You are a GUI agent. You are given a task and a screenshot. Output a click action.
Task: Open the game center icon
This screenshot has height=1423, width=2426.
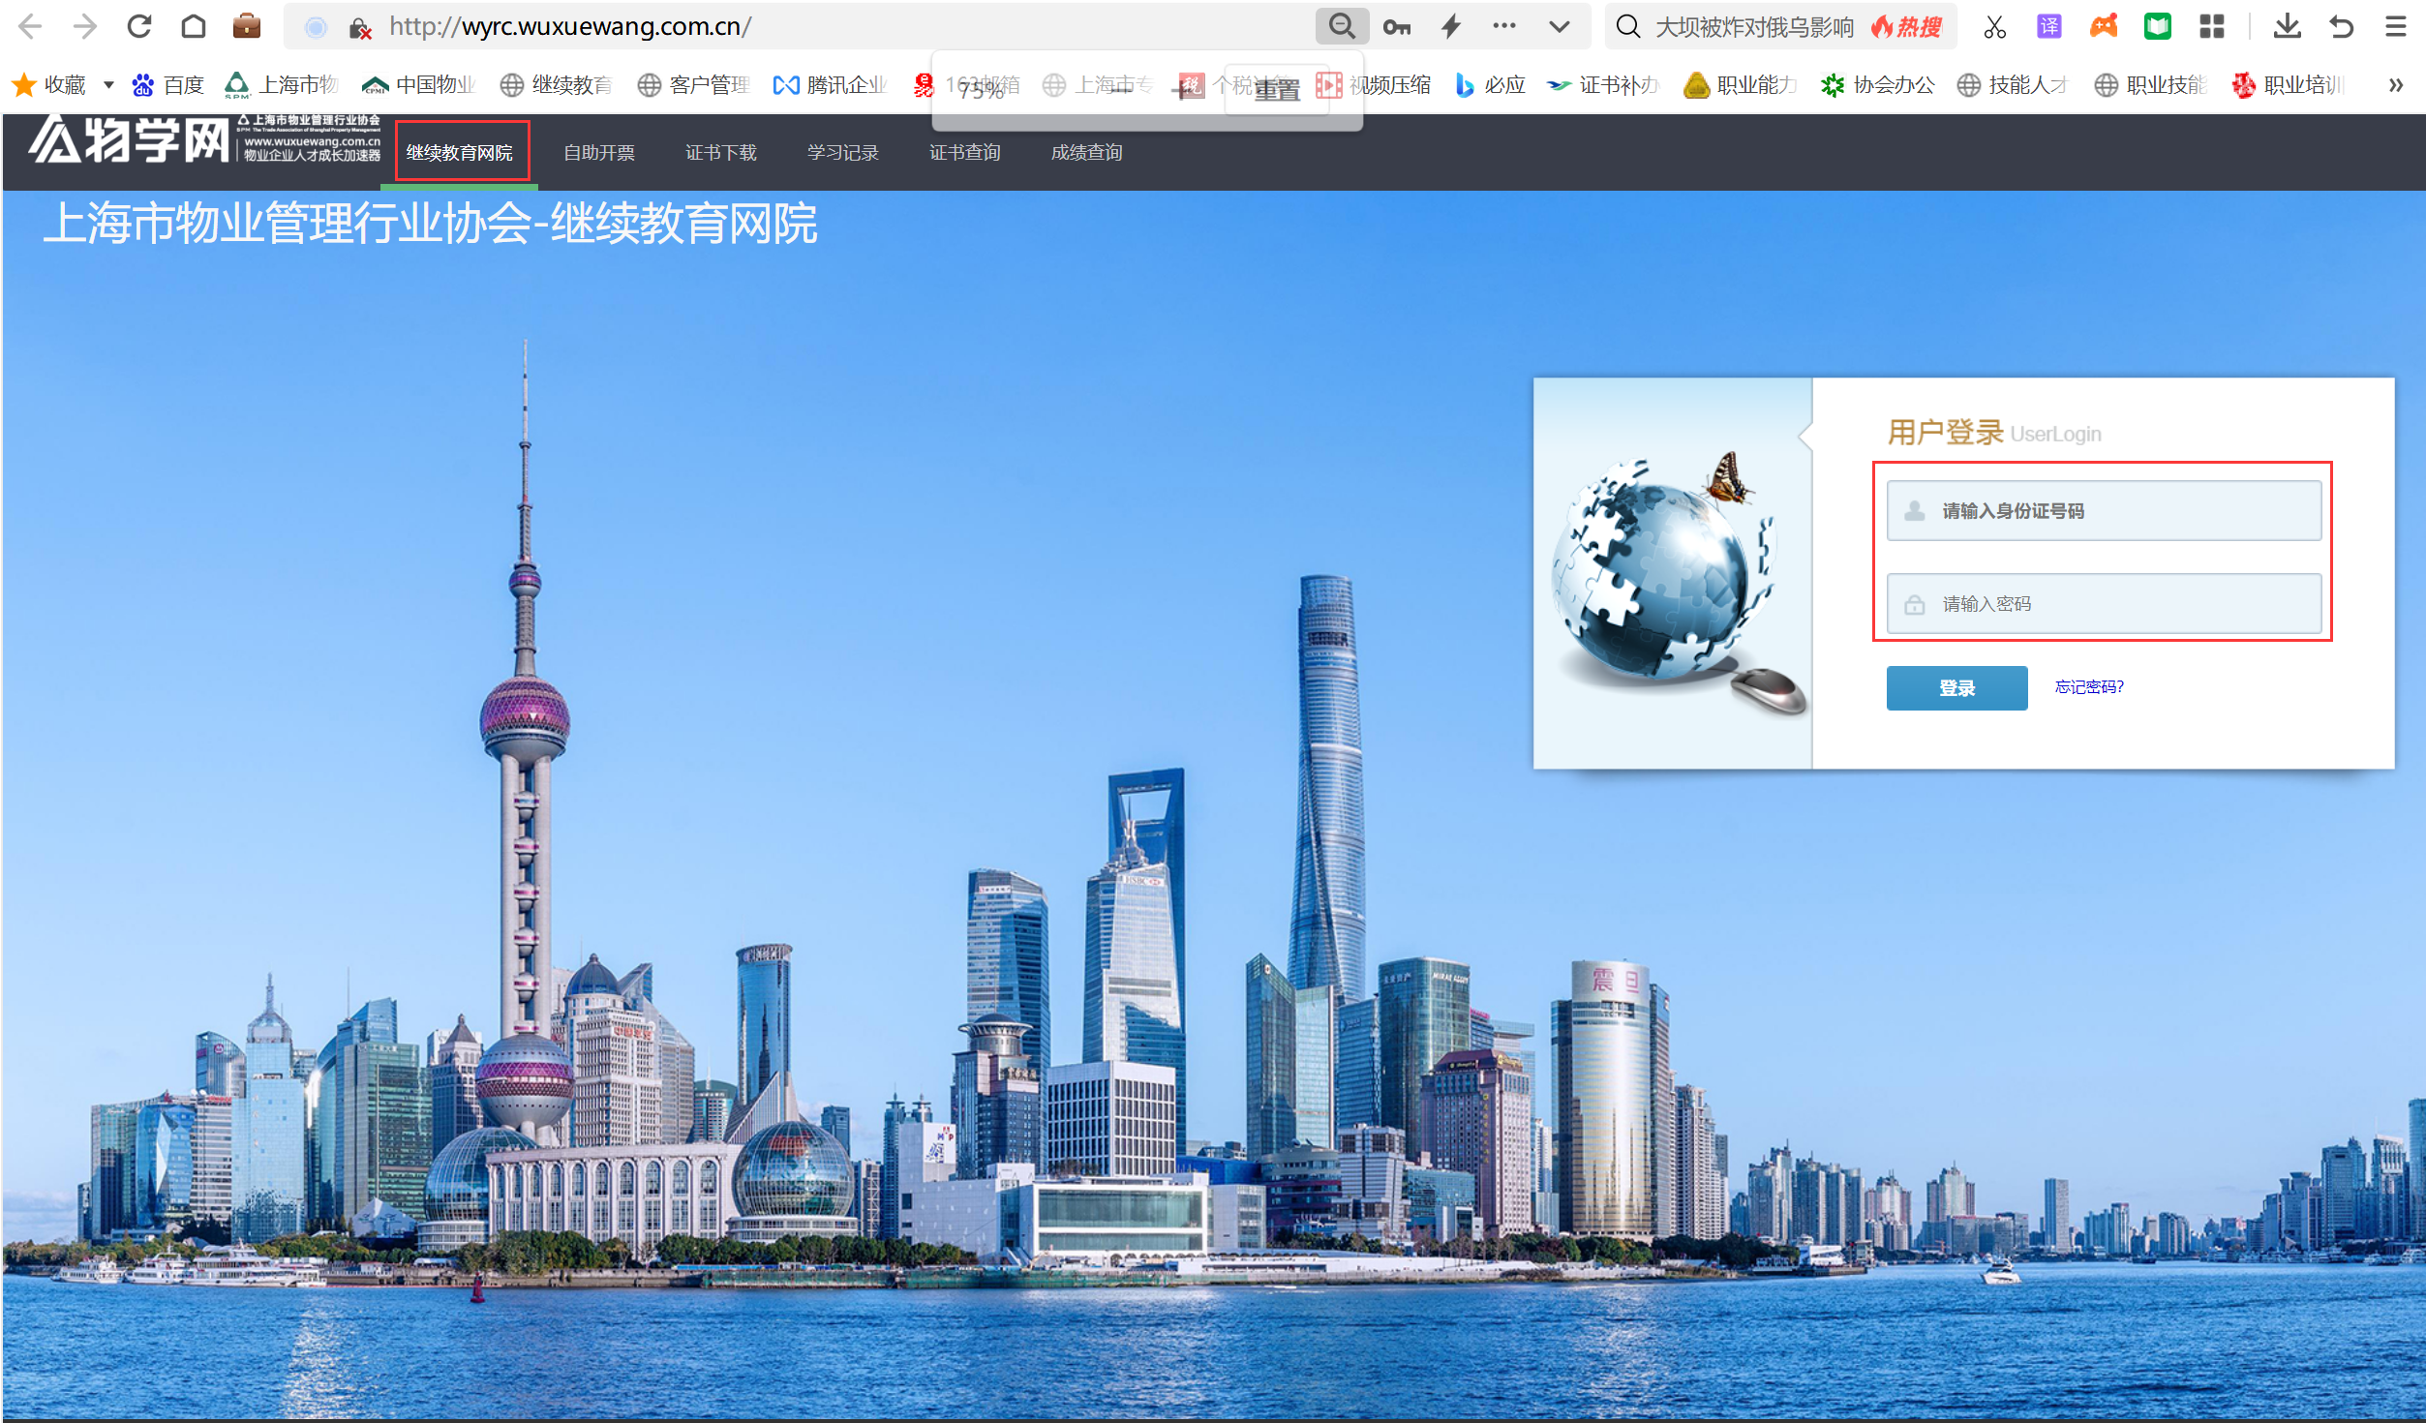(2103, 26)
